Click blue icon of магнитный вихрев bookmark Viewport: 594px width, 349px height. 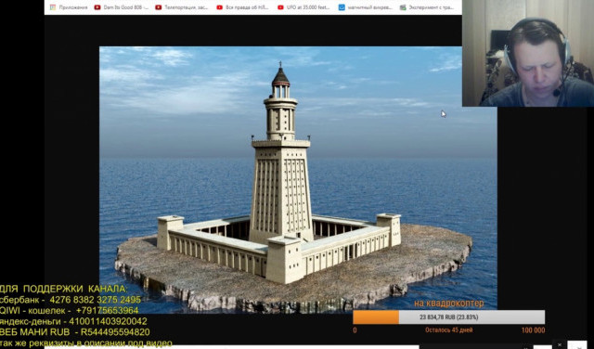click(342, 7)
